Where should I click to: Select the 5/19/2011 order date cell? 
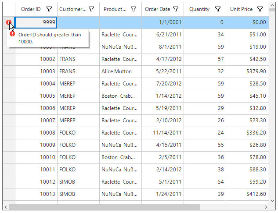pos(163,108)
